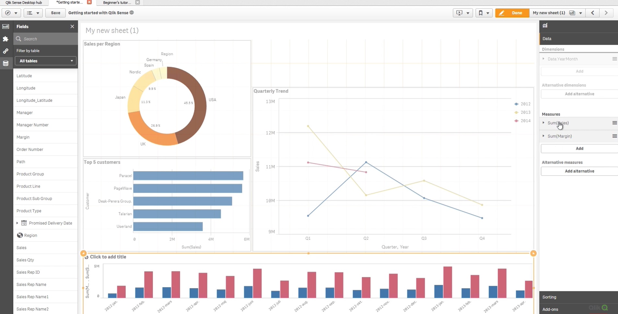618x314 pixels.
Task: Click the Sum(Sales) measure handle icon
Action: (614, 123)
